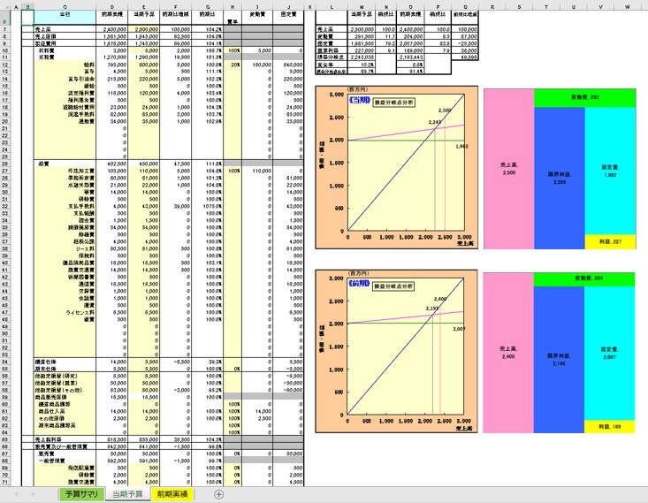The width and height of the screenshot is (648, 503).
Task: Click the blue 限界利益 2,196 block
Action: pyautogui.click(x=559, y=360)
